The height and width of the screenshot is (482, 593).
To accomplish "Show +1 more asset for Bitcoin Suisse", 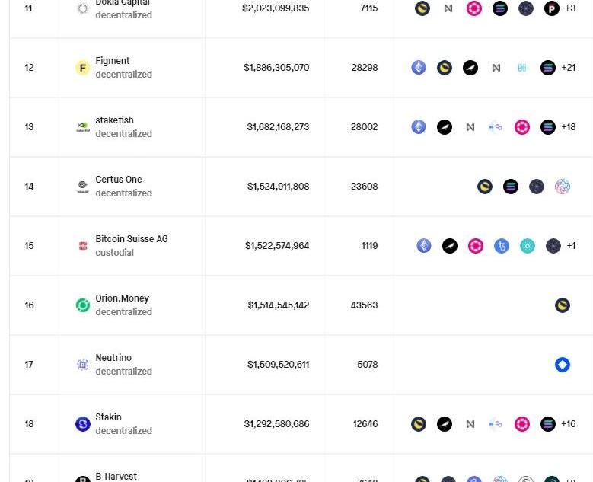I will [571, 246].
